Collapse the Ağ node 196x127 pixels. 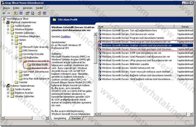click(12, 43)
